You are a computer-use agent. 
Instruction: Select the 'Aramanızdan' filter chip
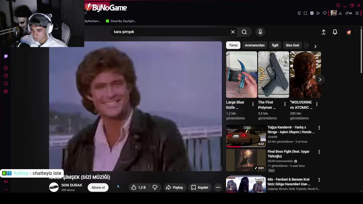255,45
